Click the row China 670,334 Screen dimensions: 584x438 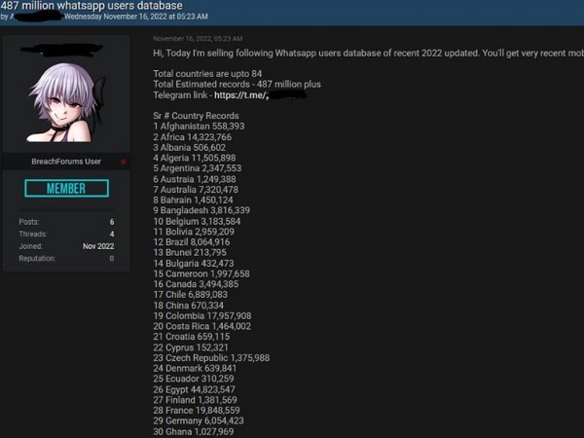click(x=189, y=306)
